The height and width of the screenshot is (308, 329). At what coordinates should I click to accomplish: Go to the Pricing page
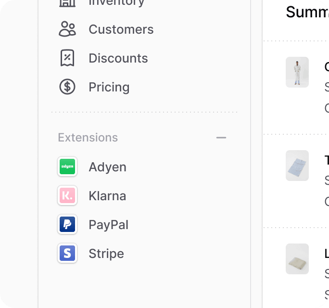click(109, 87)
